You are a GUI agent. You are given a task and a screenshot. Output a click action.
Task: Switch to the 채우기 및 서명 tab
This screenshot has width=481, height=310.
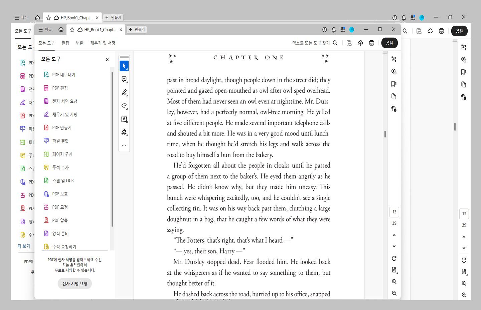[x=103, y=43]
